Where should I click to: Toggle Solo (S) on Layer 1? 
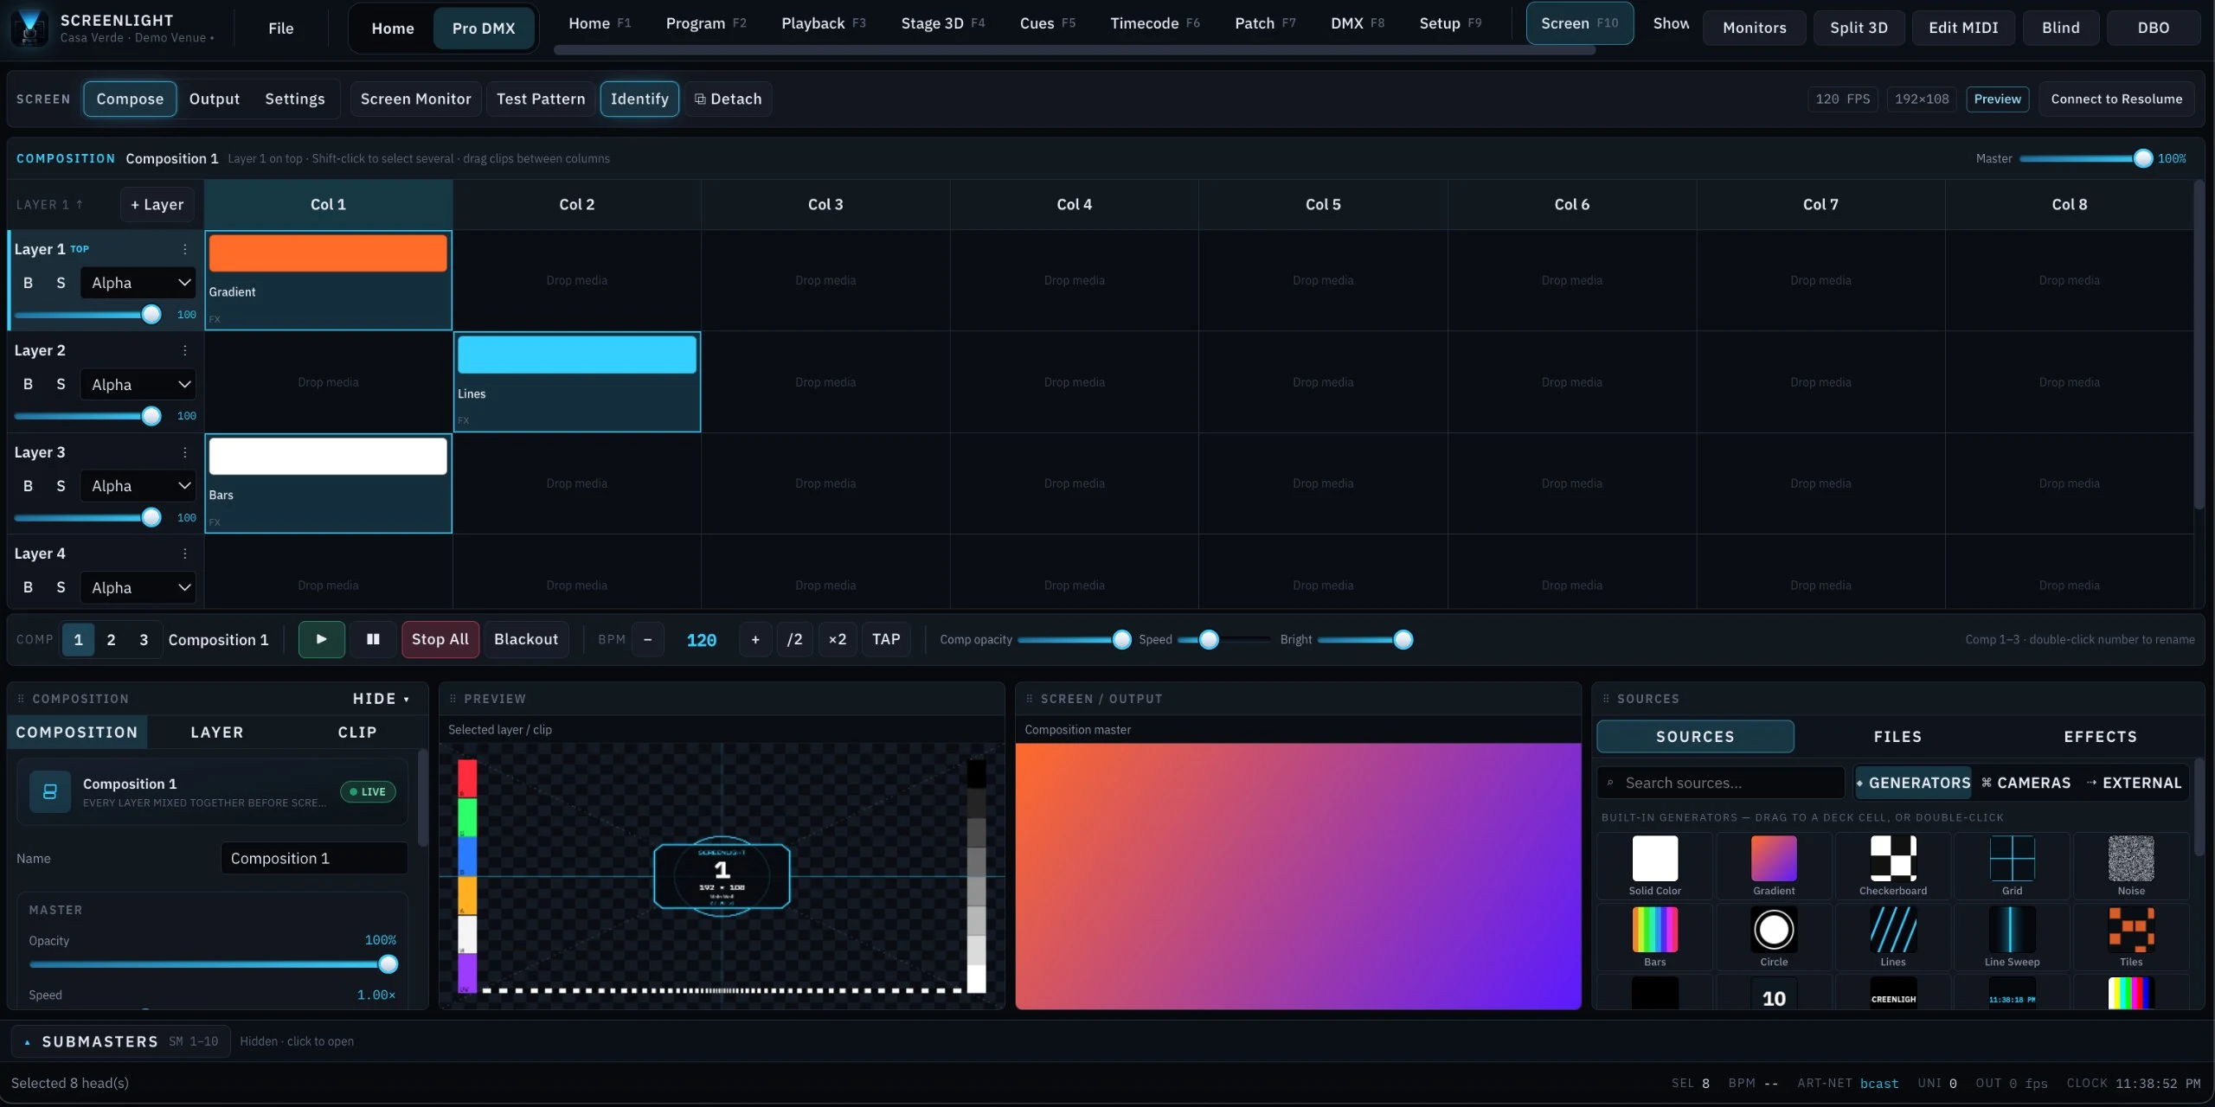coord(61,283)
